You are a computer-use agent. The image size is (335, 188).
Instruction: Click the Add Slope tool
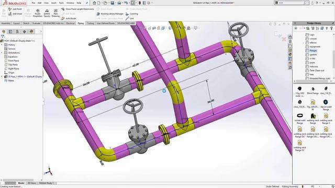pos(15,14)
